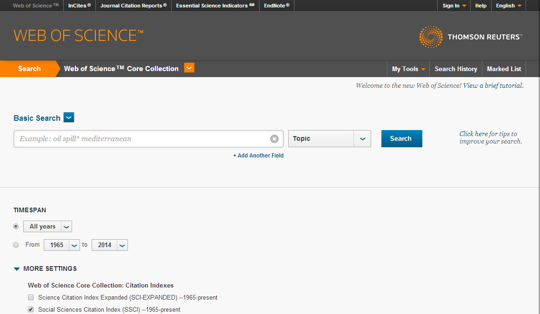Open the English language dropdown
540x314 pixels.
[509, 6]
